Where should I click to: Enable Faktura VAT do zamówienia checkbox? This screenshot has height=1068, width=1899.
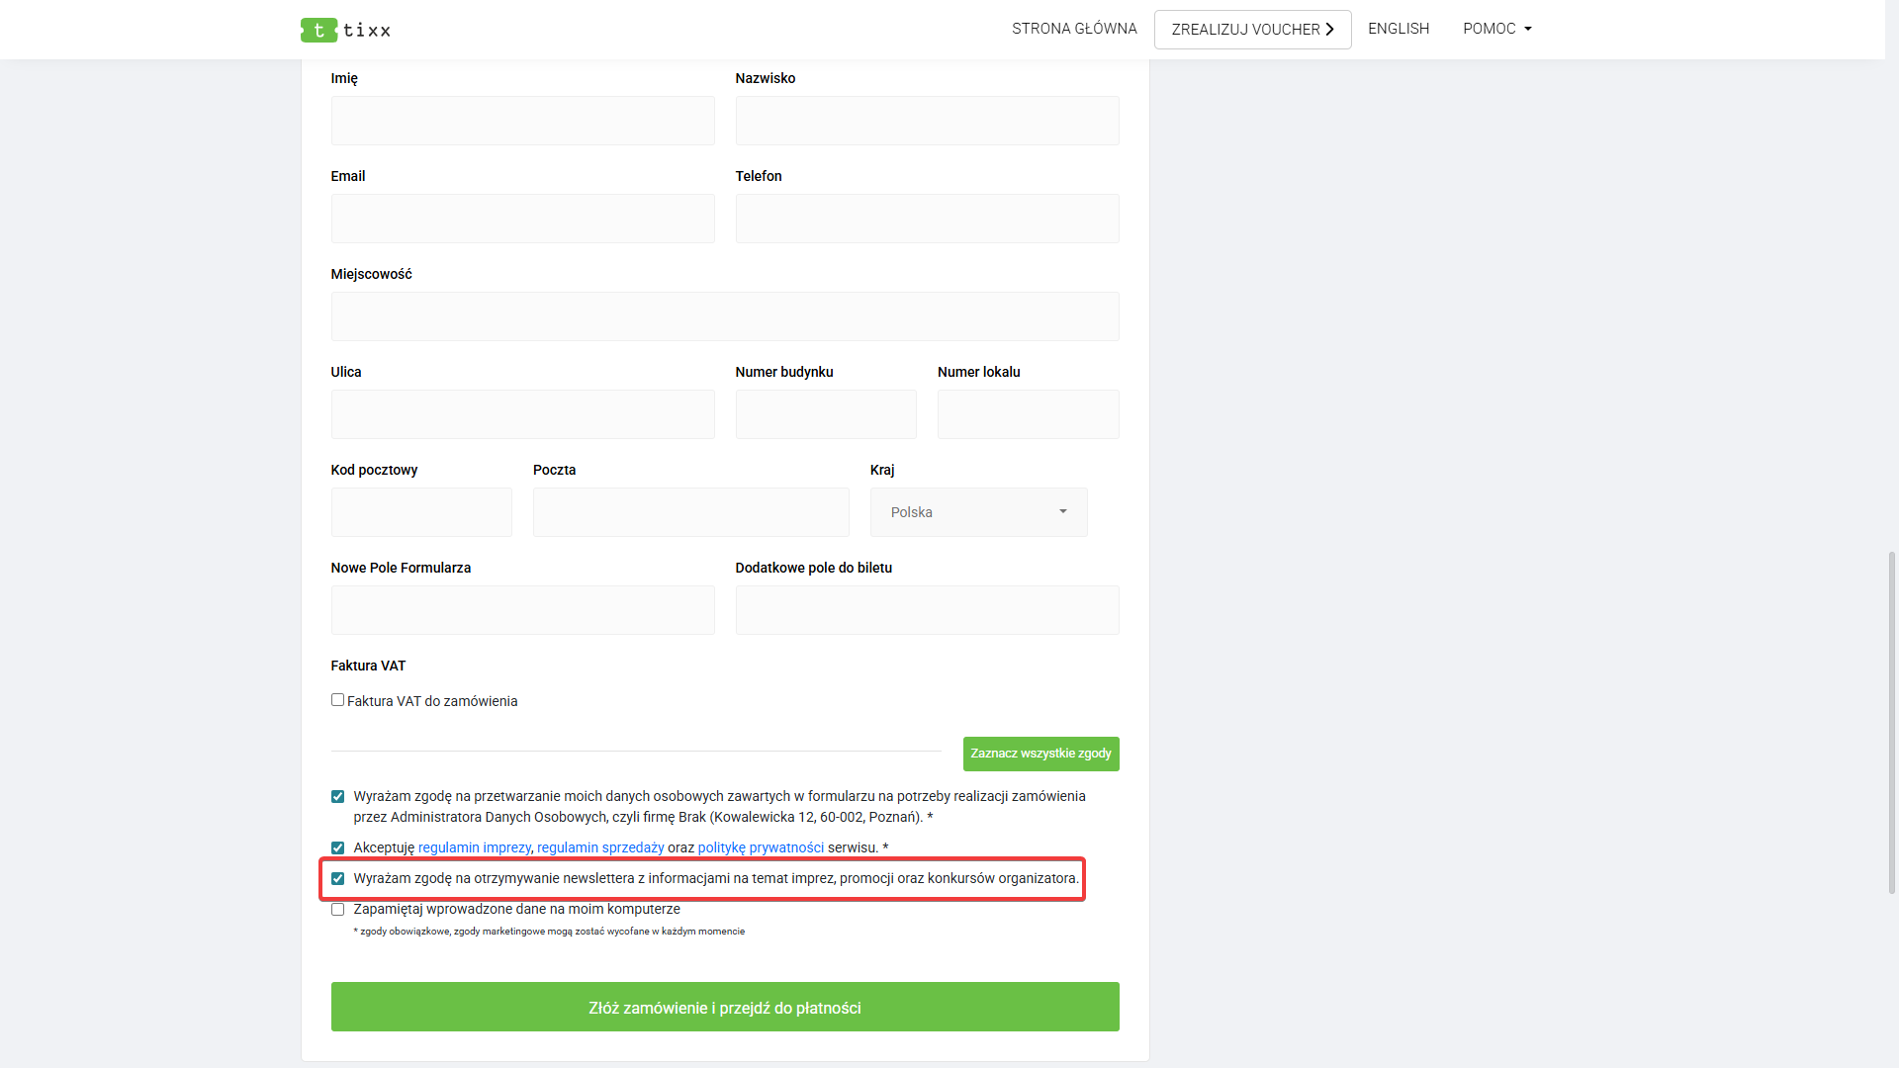[x=337, y=700]
